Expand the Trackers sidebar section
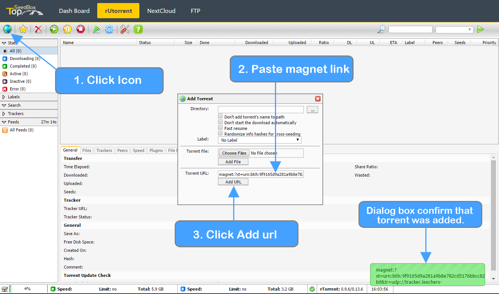This screenshot has height=294, width=499. point(29,114)
